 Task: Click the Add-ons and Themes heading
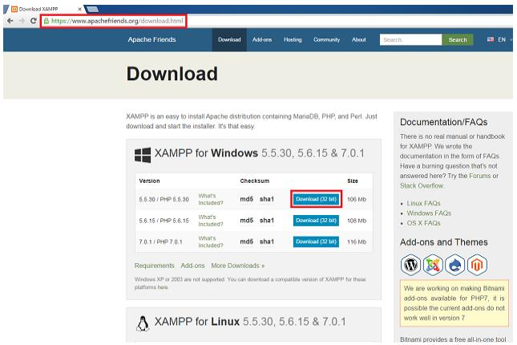pyautogui.click(x=443, y=242)
